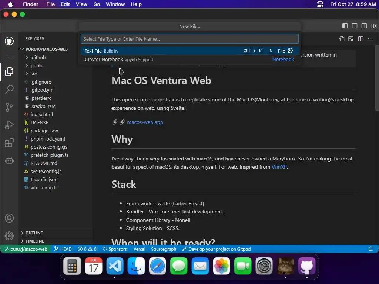This screenshot has width=379, height=284.
Task: Open the Remote Explorer robot icon
Action: (9, 160)
